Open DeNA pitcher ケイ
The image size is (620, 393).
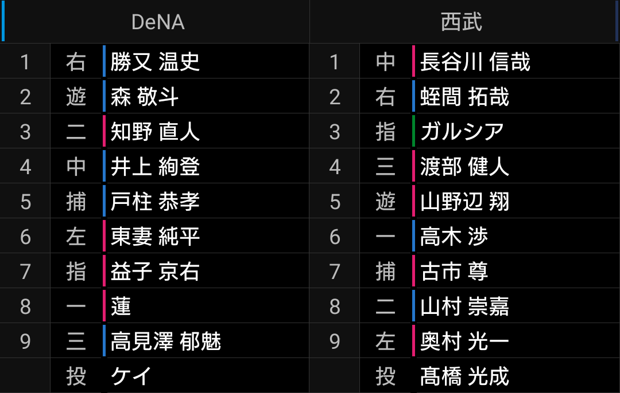[x=131, y=376]
